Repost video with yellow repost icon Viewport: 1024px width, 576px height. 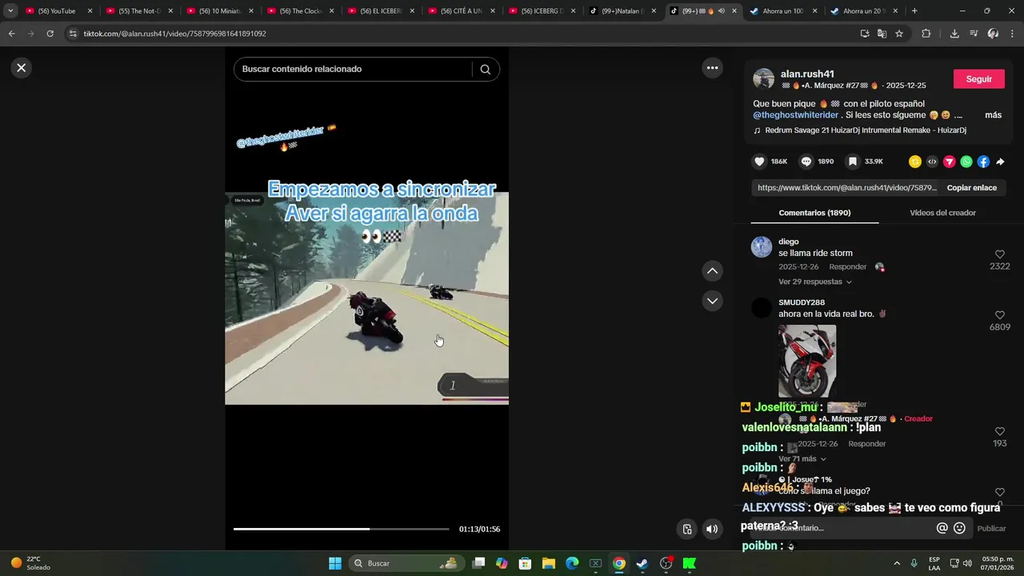915,162
